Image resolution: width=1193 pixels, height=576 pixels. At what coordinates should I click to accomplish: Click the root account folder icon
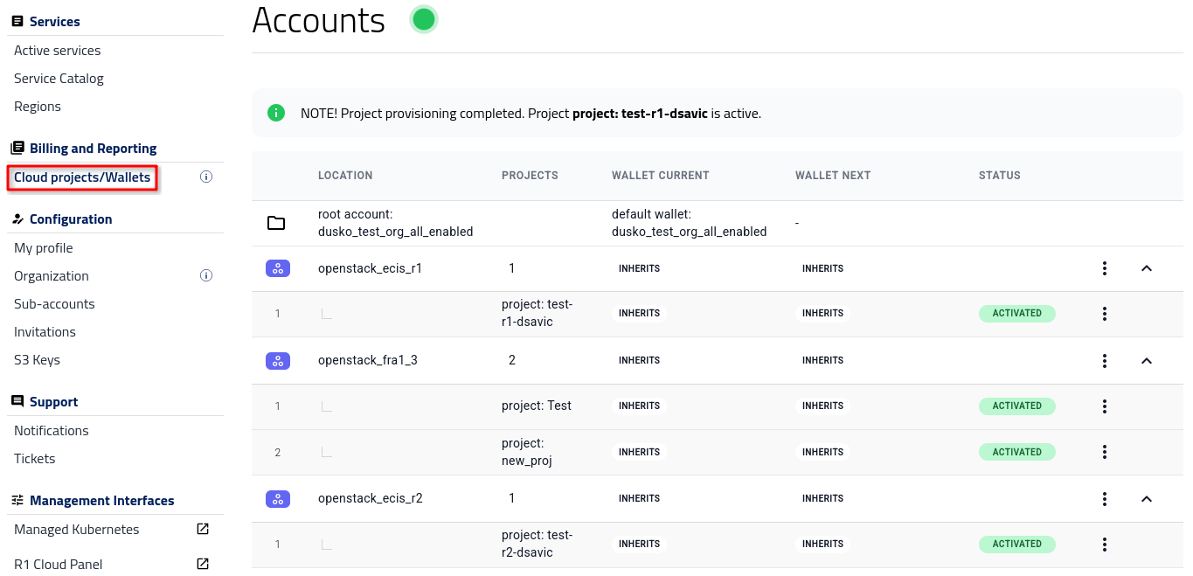click(x=276, y=223)
